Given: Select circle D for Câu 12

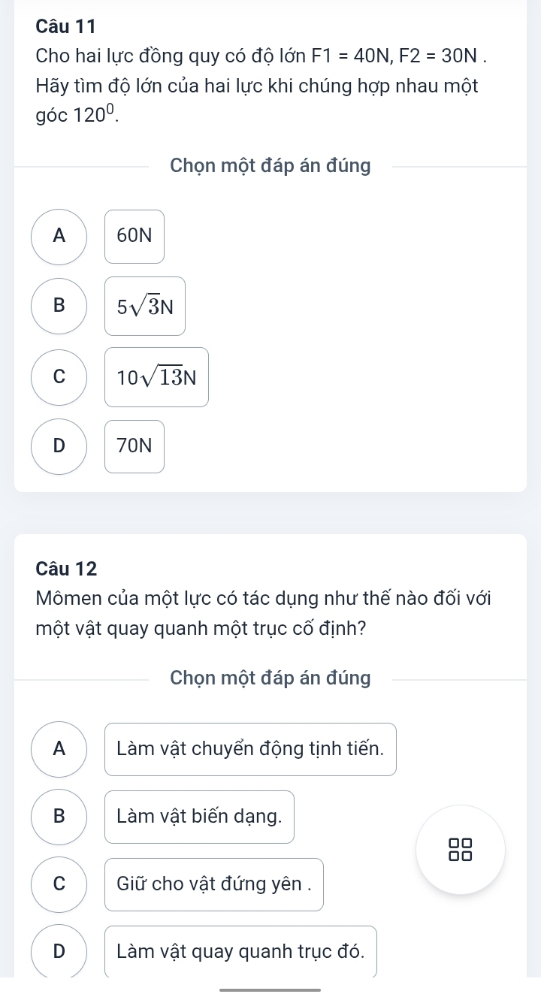Looking at the screenshot, I should click(x=59, y=951).
